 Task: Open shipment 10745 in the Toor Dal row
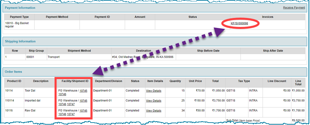point(83,90)
